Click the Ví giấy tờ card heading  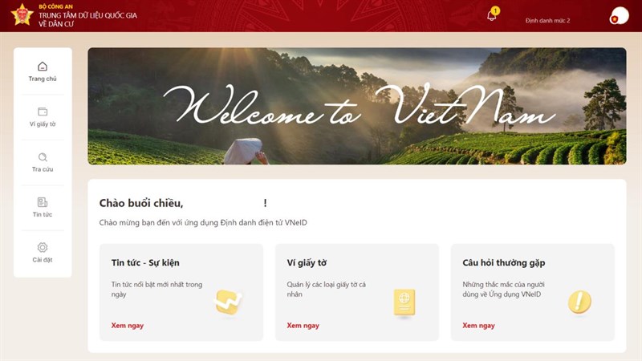(x=307, y=263)
